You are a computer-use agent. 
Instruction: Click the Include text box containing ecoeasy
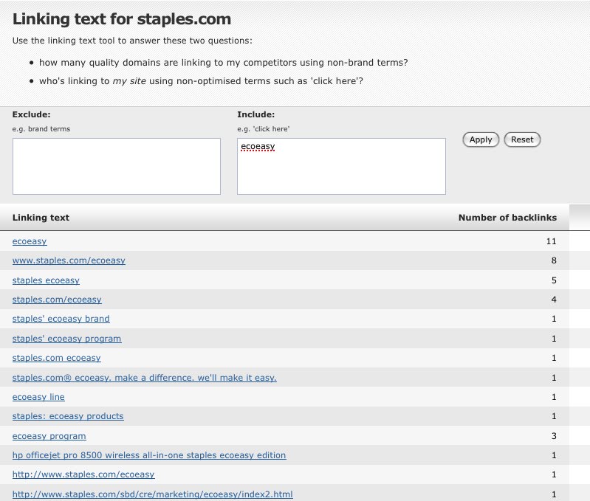click(341, 166)
